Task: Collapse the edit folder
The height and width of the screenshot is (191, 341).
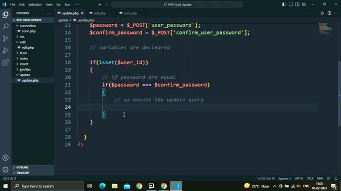Action: pos(33,42)
